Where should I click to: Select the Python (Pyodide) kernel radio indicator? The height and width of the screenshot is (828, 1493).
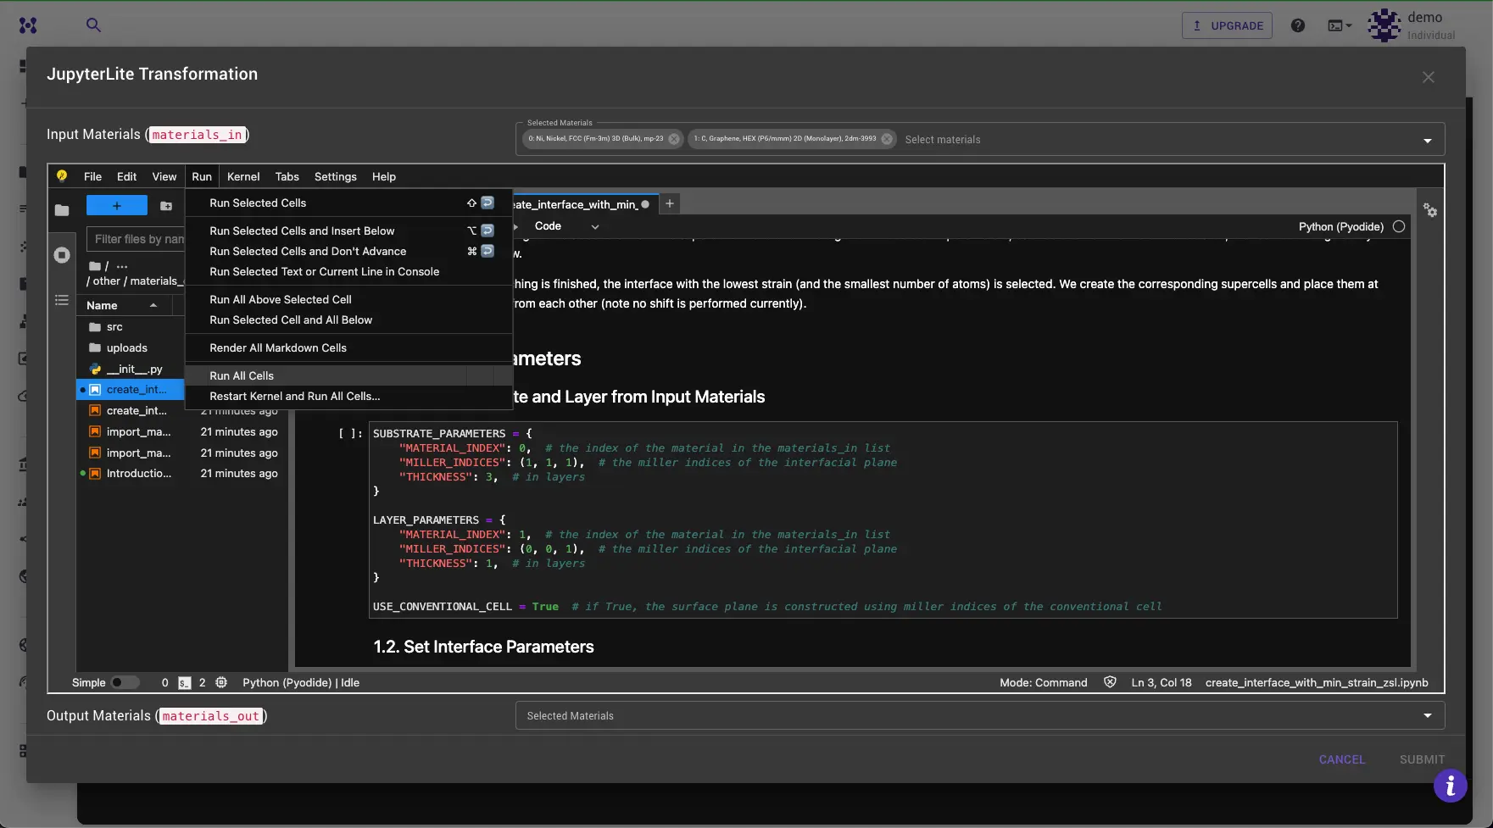point(1399,226)
